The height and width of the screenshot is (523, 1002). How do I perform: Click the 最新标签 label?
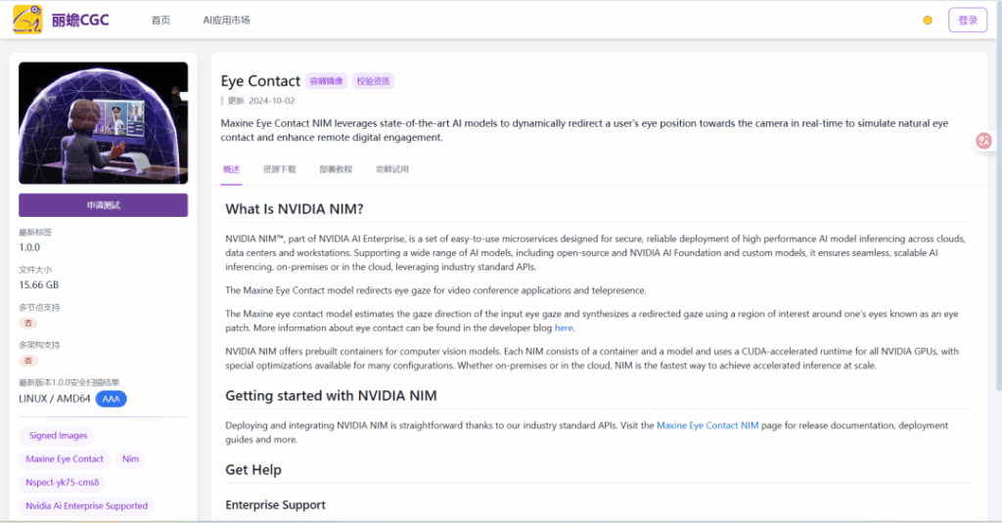pyautogui.click(x=35, y=233)
